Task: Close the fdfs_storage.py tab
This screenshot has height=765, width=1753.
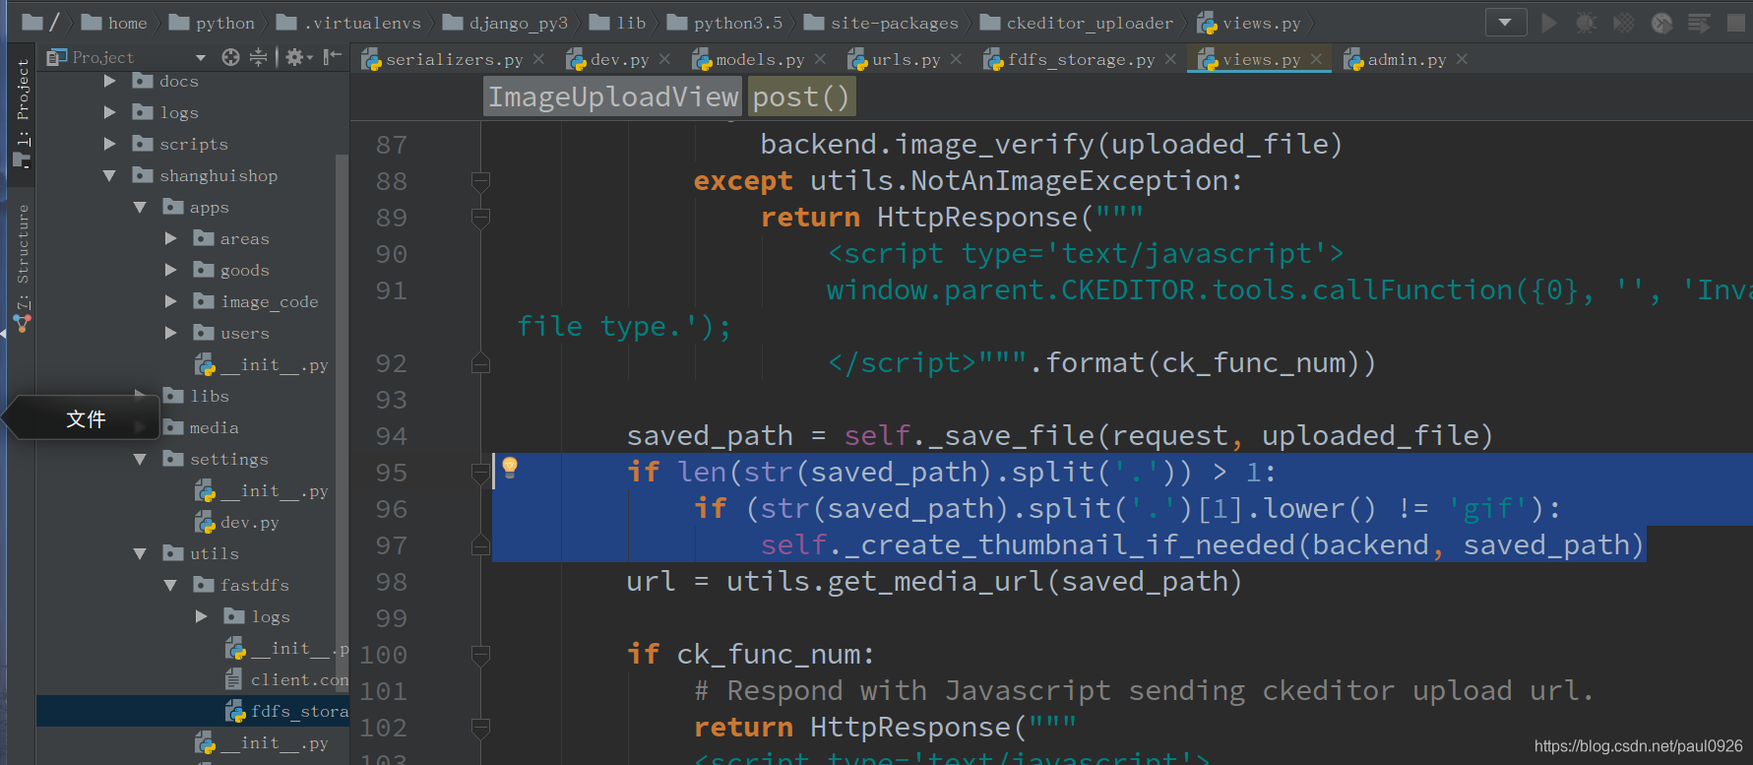Action: [x=1170, y=59]
